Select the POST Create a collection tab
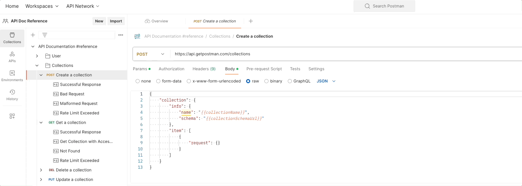 click(x=215, y=21)
